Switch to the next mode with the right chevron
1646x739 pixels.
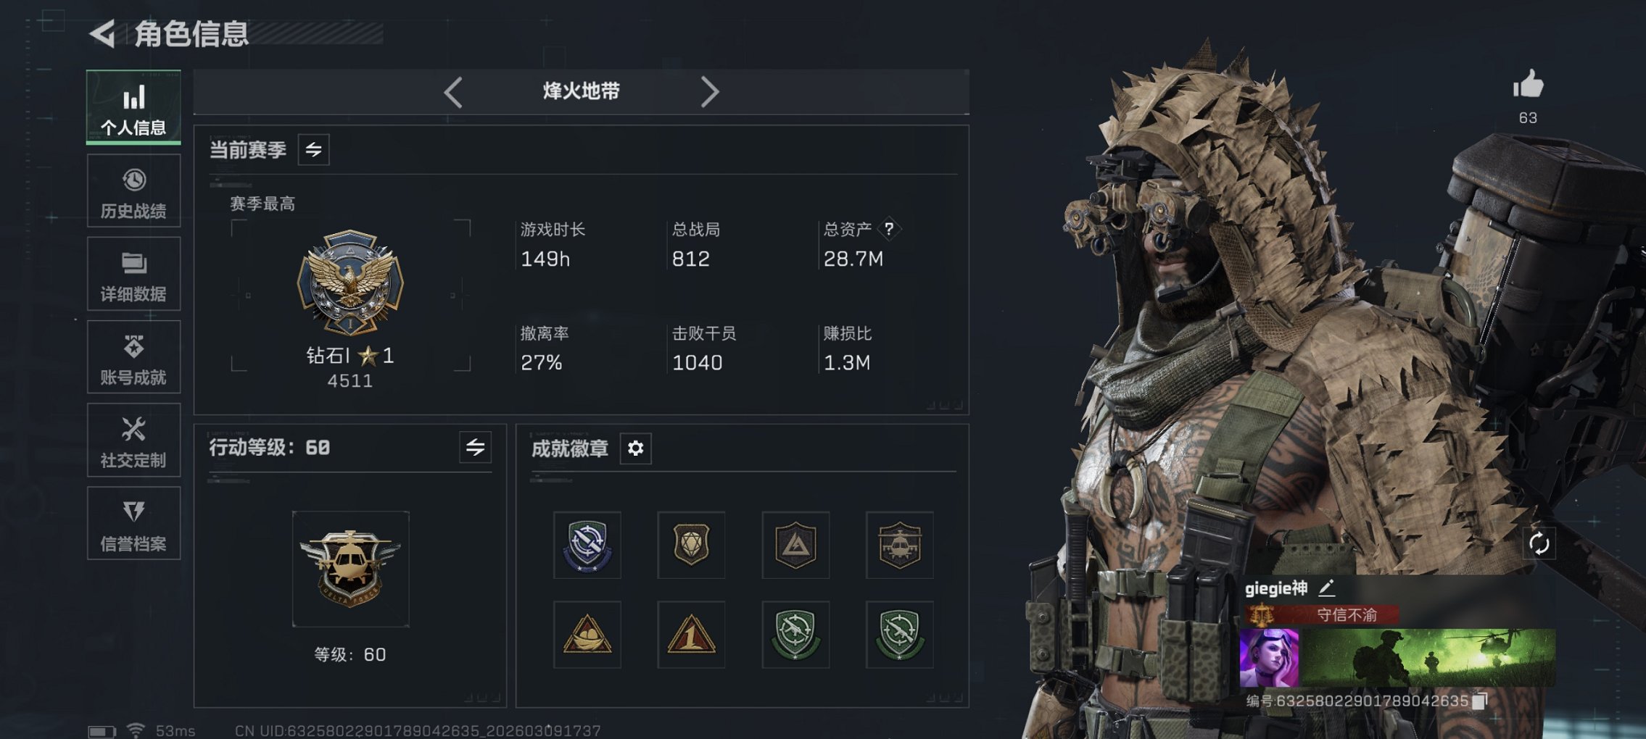point(710,92)
